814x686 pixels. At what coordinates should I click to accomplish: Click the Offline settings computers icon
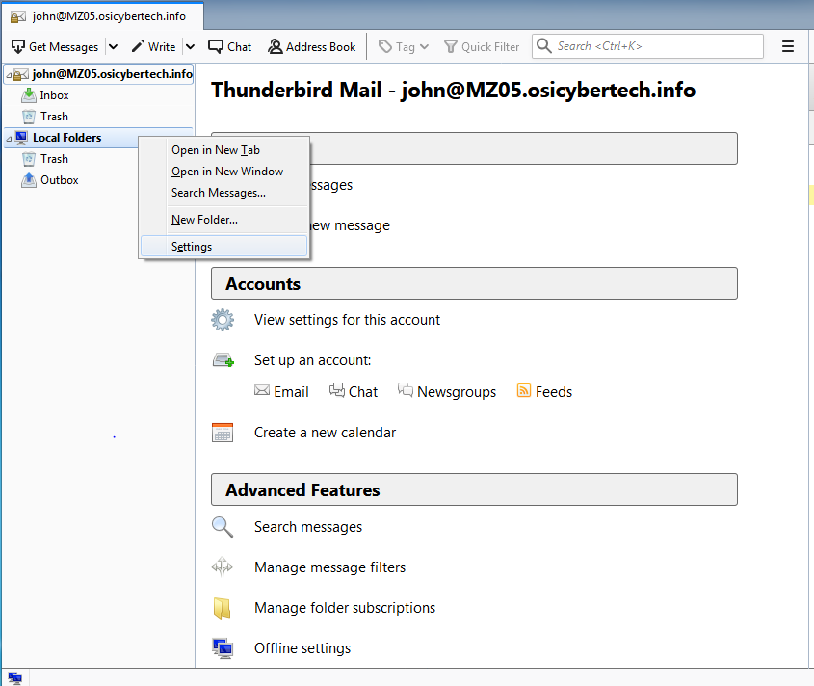click(223, 648)
